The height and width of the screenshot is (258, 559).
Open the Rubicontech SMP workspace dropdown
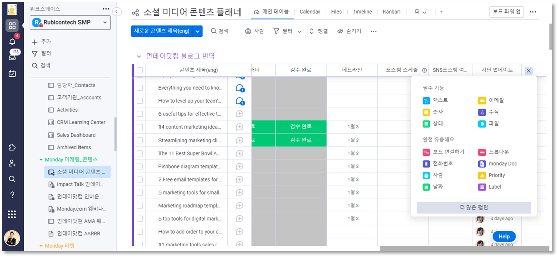coord(70,22)
